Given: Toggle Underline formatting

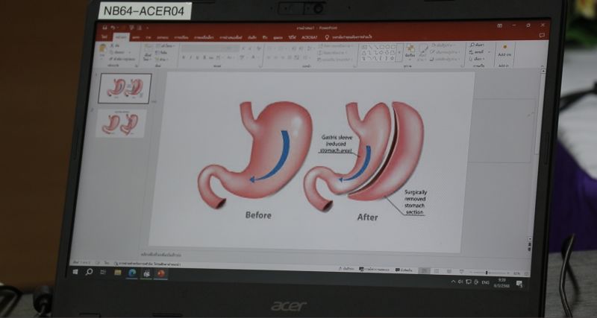Looking at the screenshot, I should click(197, 57).
